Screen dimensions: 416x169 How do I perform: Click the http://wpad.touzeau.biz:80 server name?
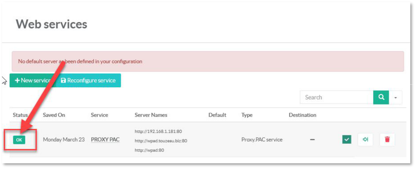point(161,141)
